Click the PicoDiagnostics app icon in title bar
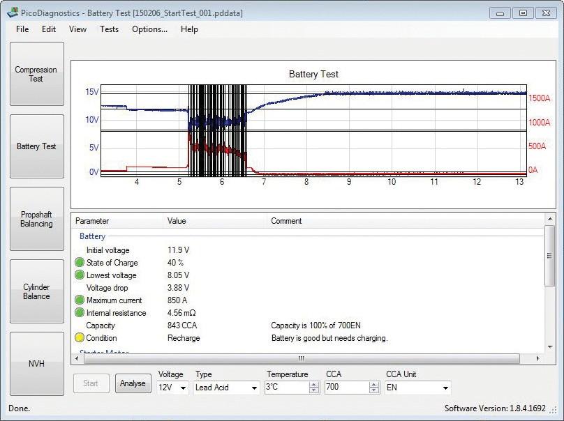Viewport: 564px width, 421px height. coord(12,13)
